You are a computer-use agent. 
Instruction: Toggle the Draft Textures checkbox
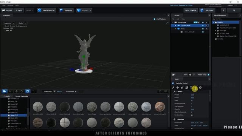click(155, 19)
